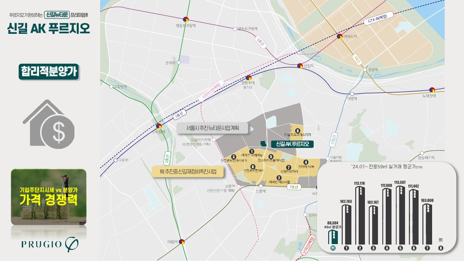
Task: Click map marker 3 at 신길센트럴아이파크
Action: [x=233, y=157]
